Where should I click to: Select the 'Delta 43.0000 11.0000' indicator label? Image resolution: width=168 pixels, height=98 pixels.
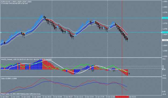point(9,79)
